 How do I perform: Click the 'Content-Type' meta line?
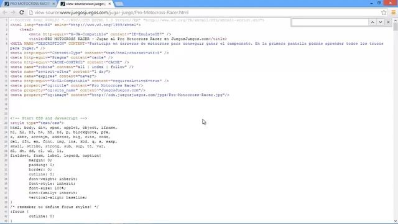90,53
